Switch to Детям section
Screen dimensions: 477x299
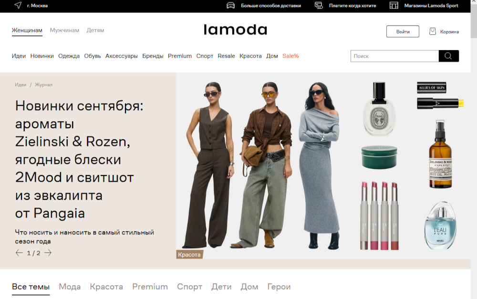[95, 30]
